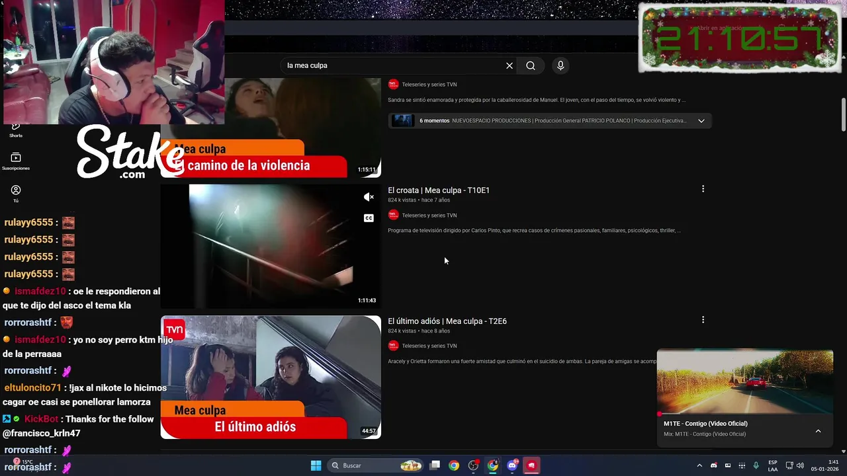Open the red app icon on the taskbar

pyautogui.click(x=531, y=465)
